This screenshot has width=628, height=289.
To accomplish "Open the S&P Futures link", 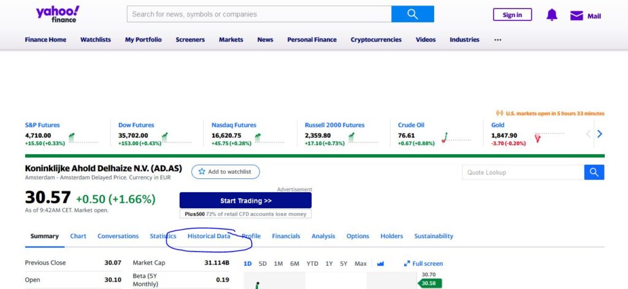I will (42, 125).
